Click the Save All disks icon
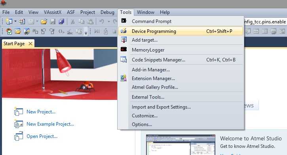The image size is (287, 155). (61, 22)
